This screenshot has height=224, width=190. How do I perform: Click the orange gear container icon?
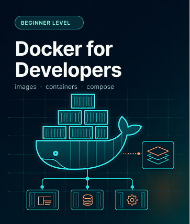131,200
